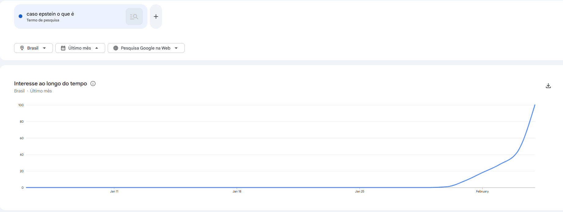Click the "Termo de pesquisa" label
This screenshot has width=563, height=212.
click(43, 20)
